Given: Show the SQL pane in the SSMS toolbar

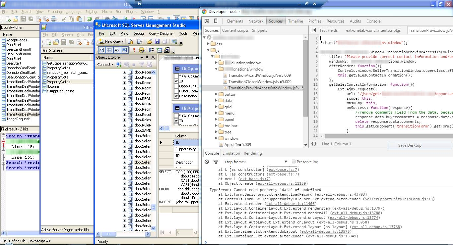Looking at the screenshot, I should coord(117,50).
